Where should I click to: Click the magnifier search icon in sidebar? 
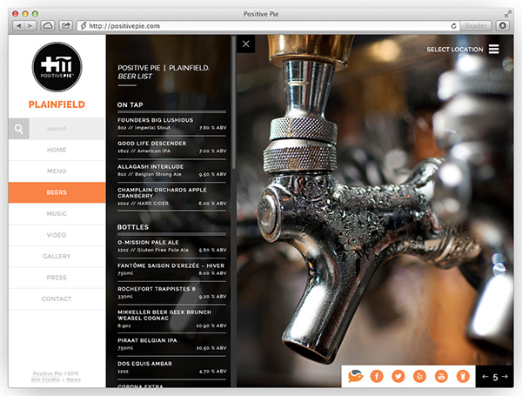coord(18,129)
